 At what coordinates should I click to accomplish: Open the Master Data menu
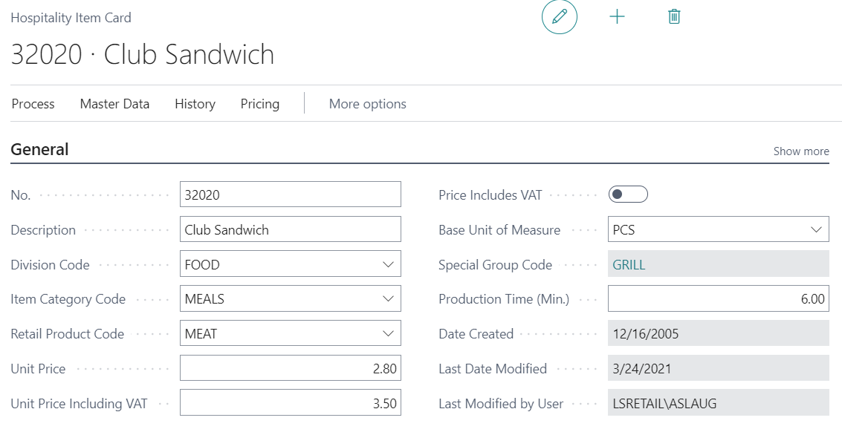[114, 104]
